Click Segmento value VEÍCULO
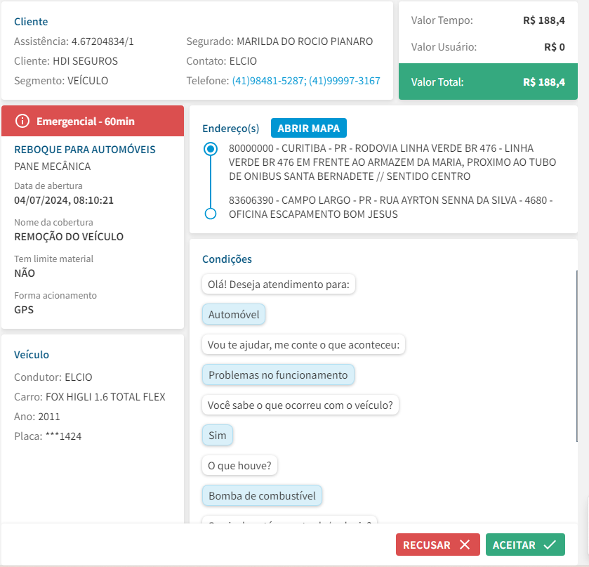Image resolution: width=589 pixels, height=567 pixels. [88, 81]
